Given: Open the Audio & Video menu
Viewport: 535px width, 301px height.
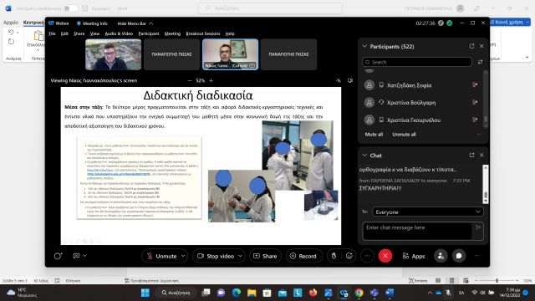Looking at the screenshot, I should click(x=119, y=33).
